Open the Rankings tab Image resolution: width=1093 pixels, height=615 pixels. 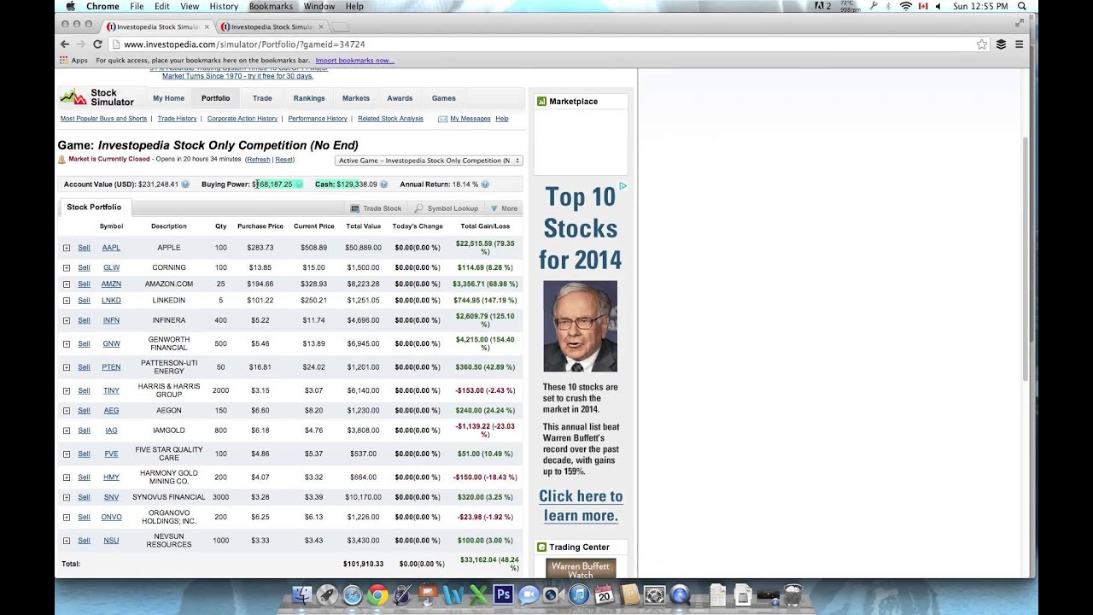tap(309, 98)
